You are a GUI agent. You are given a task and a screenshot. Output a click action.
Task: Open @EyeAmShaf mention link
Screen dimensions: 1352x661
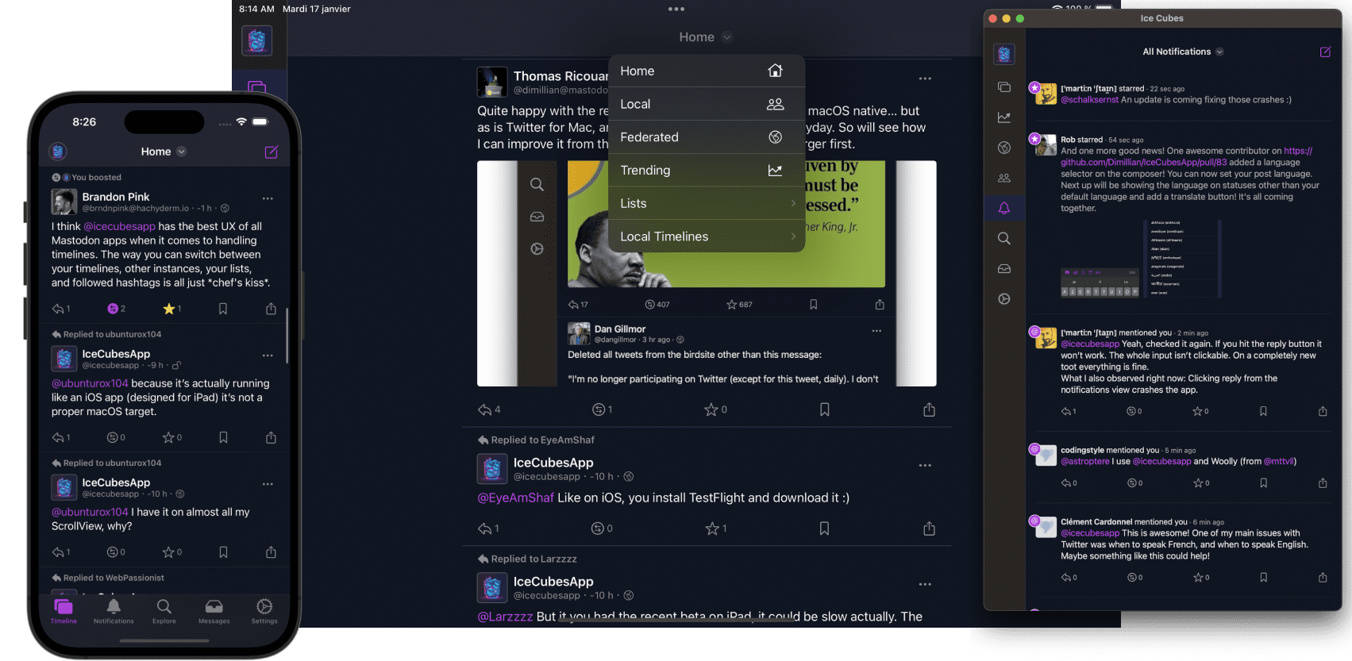point(515,498)
